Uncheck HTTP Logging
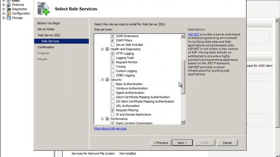Image resolution: width=280 pixels, height=157 pixels. [x=112, y=53]
